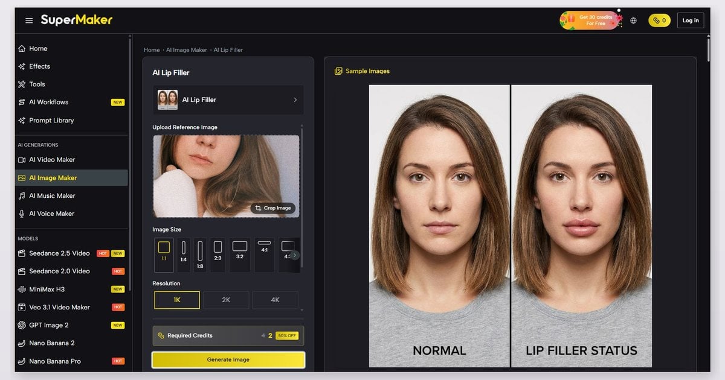Select the 4:1 image size
Viewport: 725px width, 380px height.
click(264, 255)
